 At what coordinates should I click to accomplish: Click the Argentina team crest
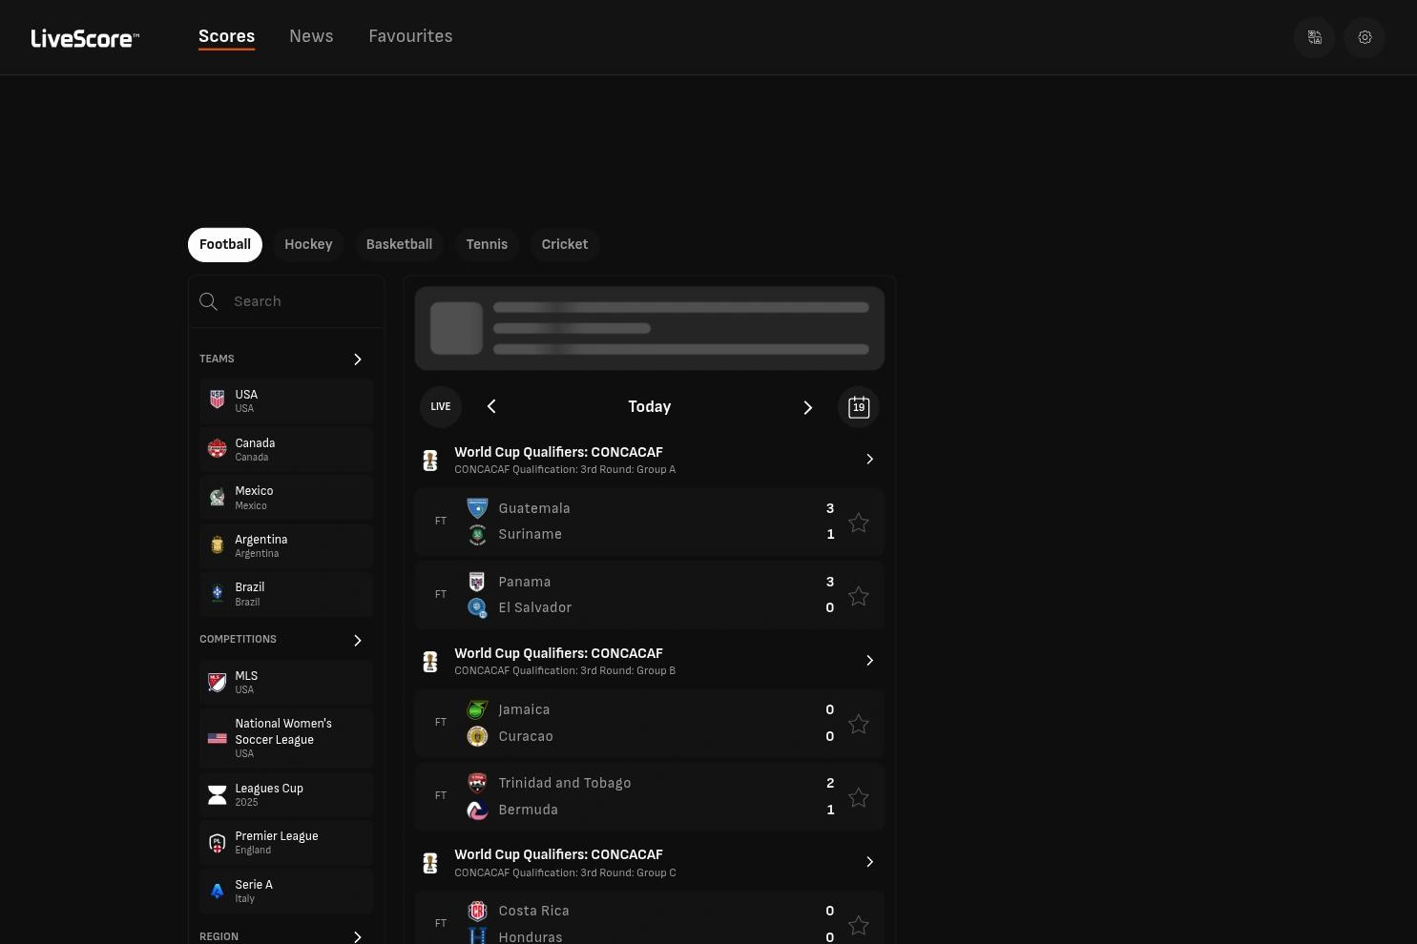(218, 545)
